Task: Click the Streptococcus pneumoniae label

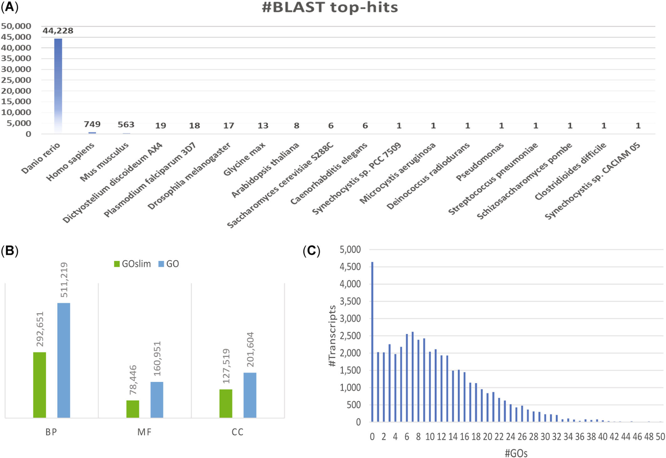Action: 493,179
